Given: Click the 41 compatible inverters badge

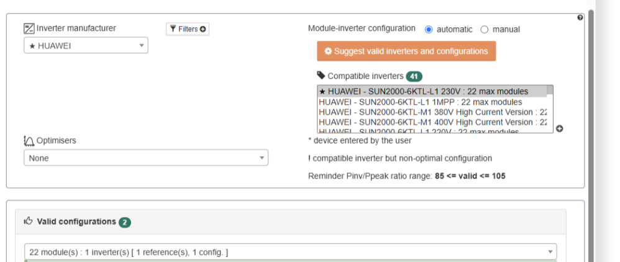Looking at the screenshot, I should coord(414,76).
